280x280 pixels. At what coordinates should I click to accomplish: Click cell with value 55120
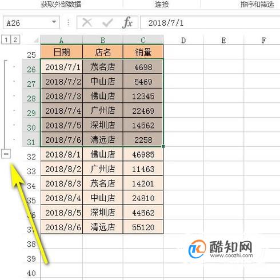143,227
